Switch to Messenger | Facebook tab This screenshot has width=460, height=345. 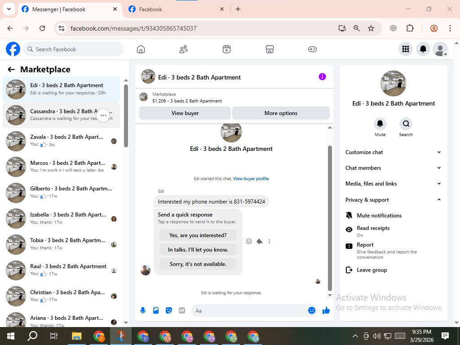[71, 9]
